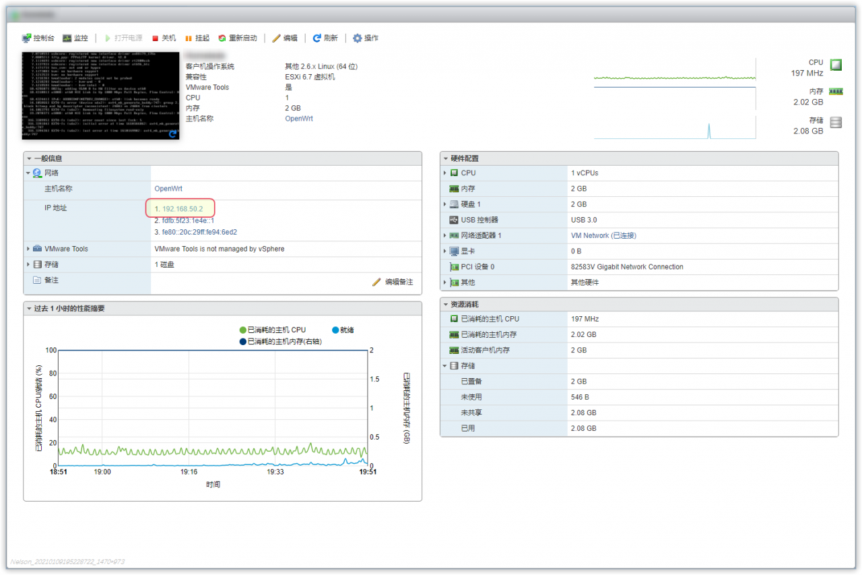The height and width of the screenshot is (575, 862).
Task: Click the VM Network (已连接) link
Action: click(603, 235)
